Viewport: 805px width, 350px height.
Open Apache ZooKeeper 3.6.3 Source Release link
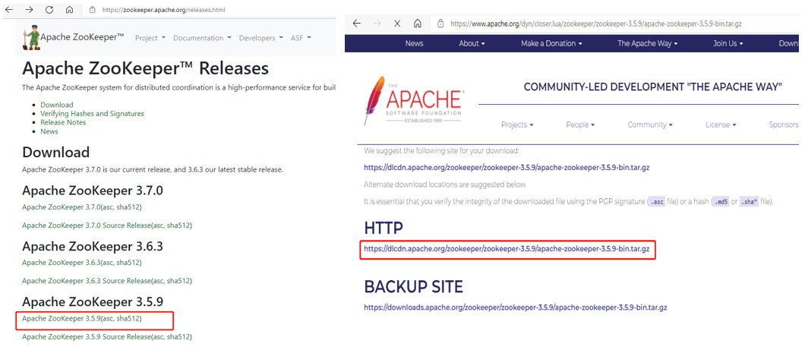(x=87, y=281)
